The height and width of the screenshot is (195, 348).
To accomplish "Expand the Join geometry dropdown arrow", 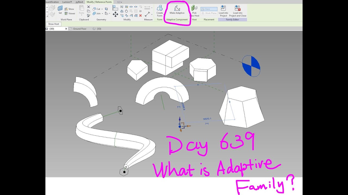I will pyautogui.click(x=102, y=13).
